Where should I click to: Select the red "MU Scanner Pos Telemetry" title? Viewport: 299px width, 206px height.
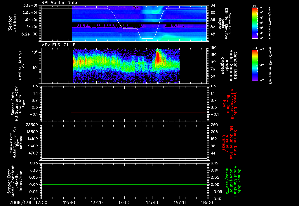coord(230,143)
